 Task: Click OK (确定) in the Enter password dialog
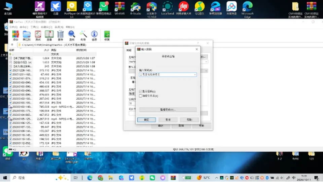(146, 120)
